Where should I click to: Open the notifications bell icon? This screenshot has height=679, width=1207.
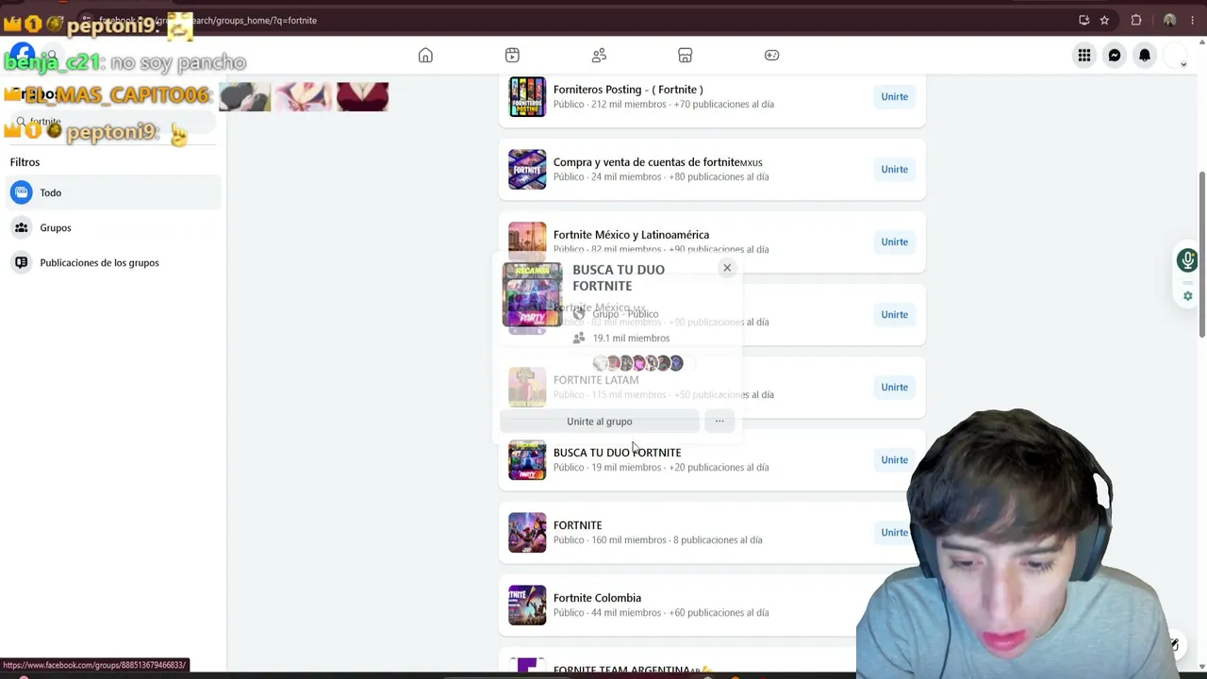click(1145, 56)
